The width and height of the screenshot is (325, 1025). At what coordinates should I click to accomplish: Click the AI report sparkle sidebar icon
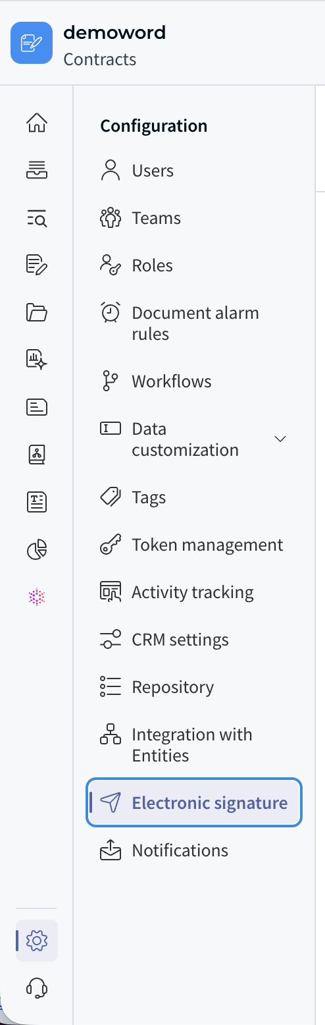[37, 360]
